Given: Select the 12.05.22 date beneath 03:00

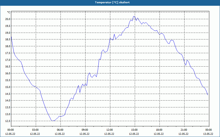Looking at the screenshot, I should [x=35, y=134].
